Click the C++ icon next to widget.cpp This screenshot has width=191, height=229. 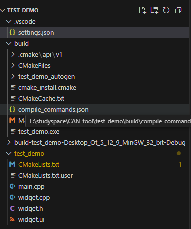[x=13, y=197]
